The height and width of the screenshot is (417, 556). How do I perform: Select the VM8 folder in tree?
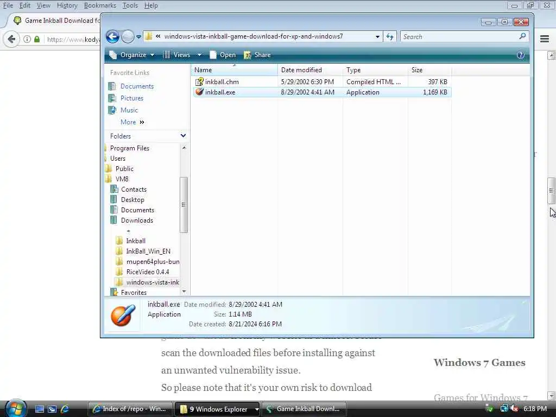coord(122,179)
